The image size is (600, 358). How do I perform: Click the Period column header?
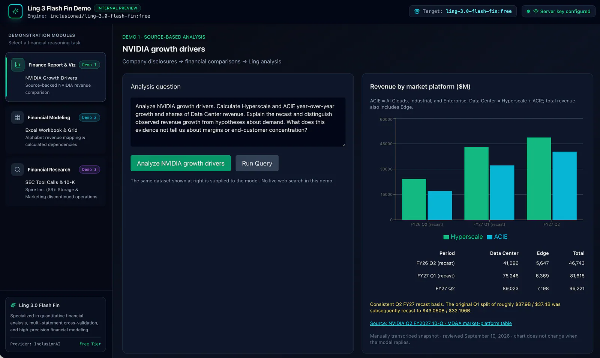coord(447,253)
